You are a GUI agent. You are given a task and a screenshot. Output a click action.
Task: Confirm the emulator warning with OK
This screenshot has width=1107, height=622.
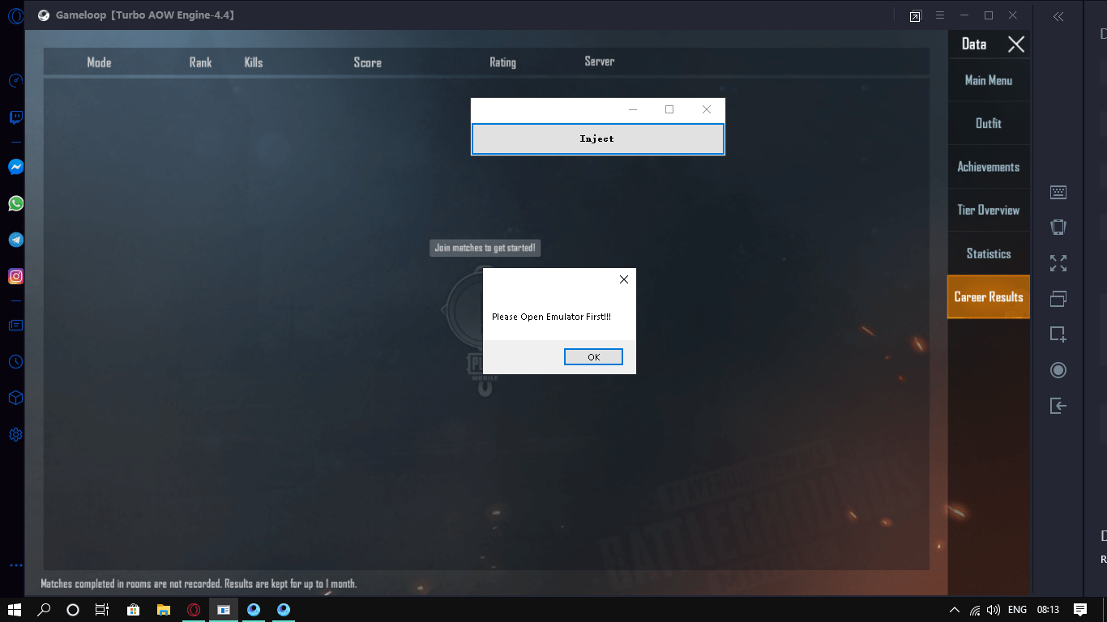point(593,357)
